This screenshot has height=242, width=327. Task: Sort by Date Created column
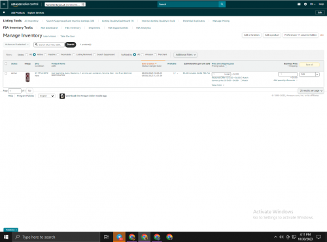pyautogui.click(x=149, y=63)
